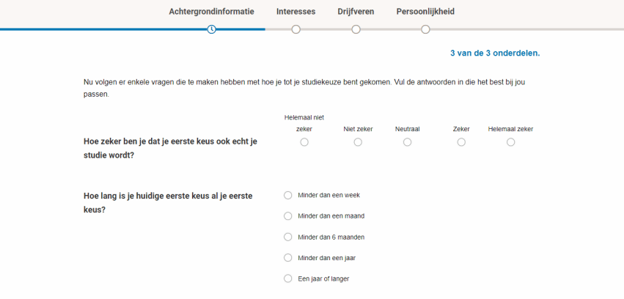Choose the 'Niet zeker' radio option
The width and height of the screenshot is (624, 299).
click(x=358, y=142)
